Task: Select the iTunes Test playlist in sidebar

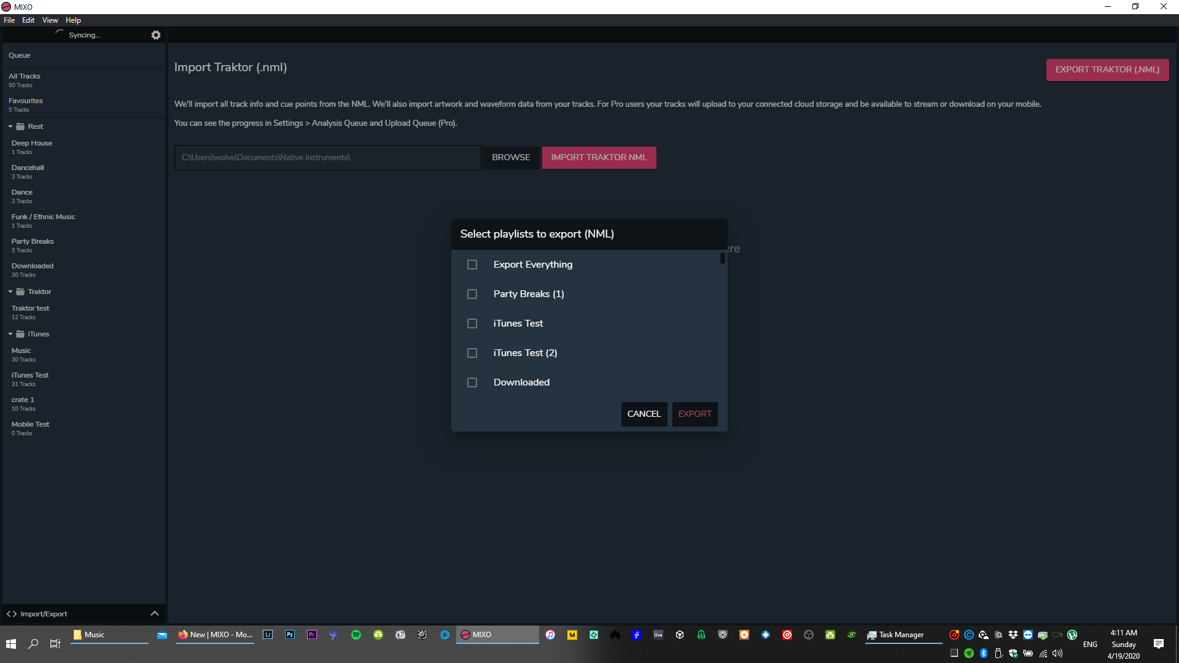Action: [84, 379]
